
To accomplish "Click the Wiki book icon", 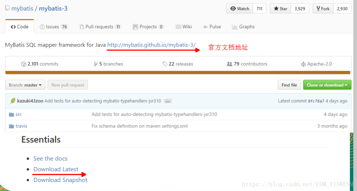I will coord(178,27).
